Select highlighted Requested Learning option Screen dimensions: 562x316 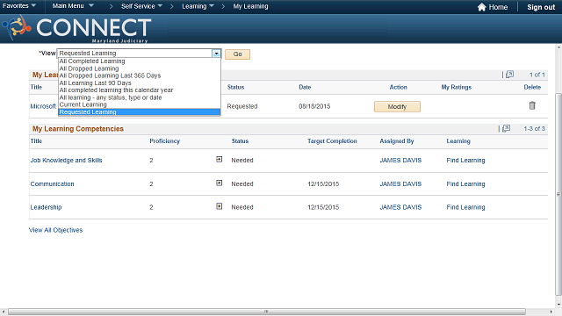coord(140,112)
